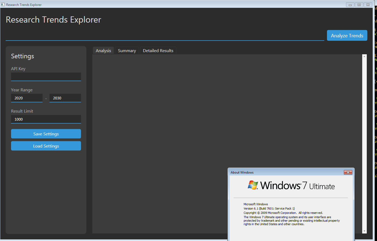Click the Load Settings button
The width and height of the screenshot is (377, 241).
tap(46, 146)
